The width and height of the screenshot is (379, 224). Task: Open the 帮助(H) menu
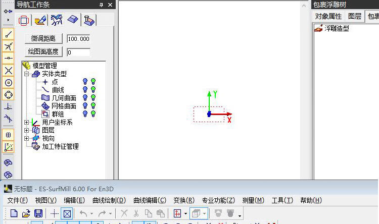(x=311, y=200)
